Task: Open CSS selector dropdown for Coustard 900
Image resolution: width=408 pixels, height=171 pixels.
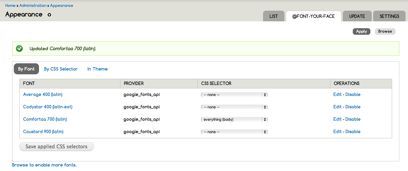Action: click(x=234, y=132)
